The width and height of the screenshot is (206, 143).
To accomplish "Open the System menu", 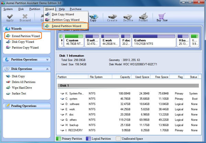I will coord(8,9).
